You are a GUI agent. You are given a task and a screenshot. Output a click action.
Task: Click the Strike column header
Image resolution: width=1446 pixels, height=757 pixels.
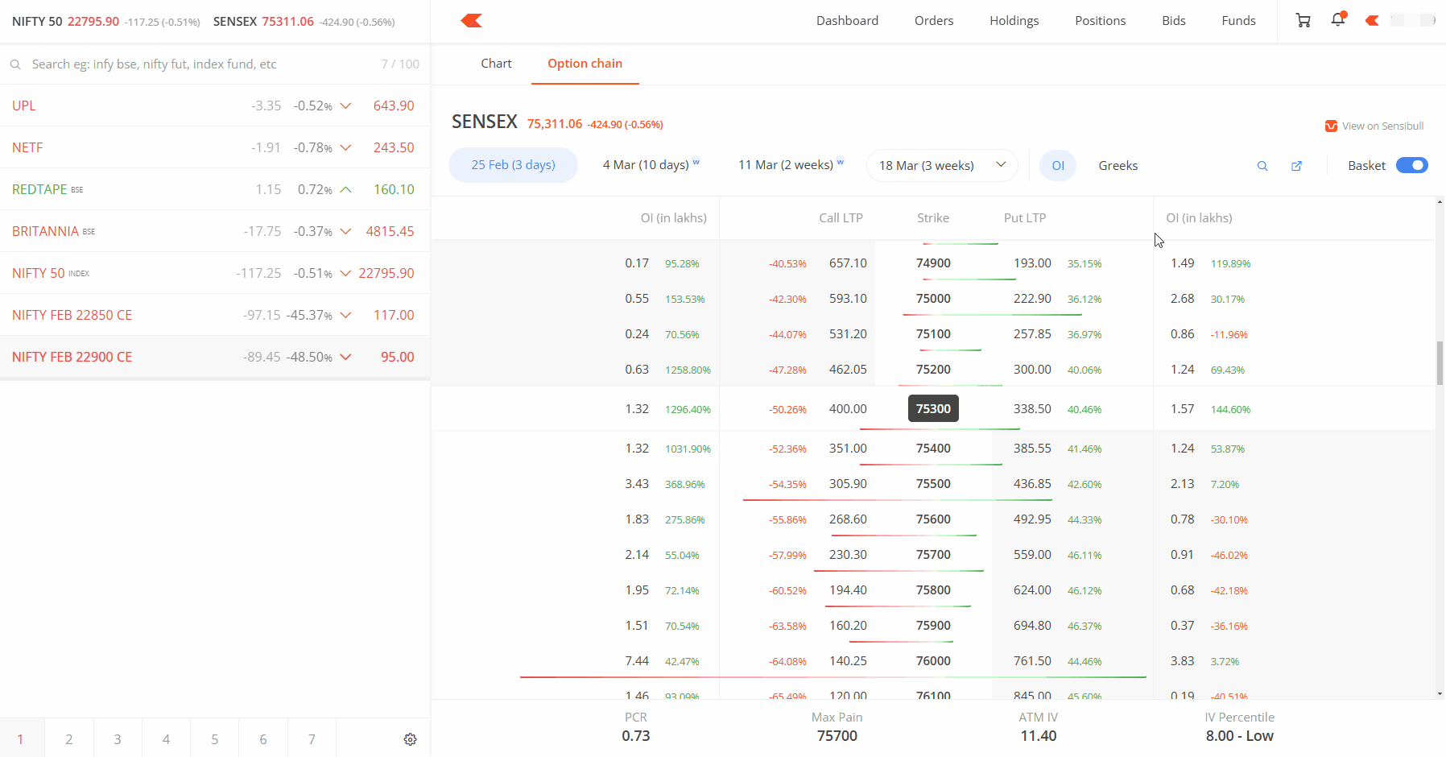pyautogui.click(x=933, y=218)
